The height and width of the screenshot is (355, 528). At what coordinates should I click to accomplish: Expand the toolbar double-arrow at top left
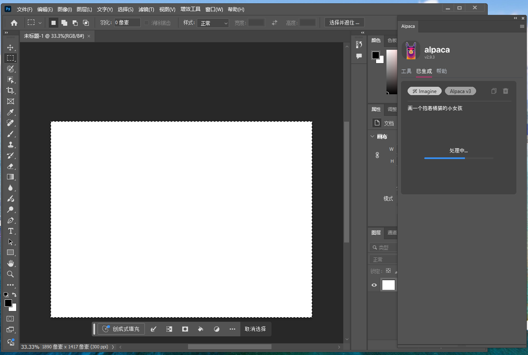[6, 32]
